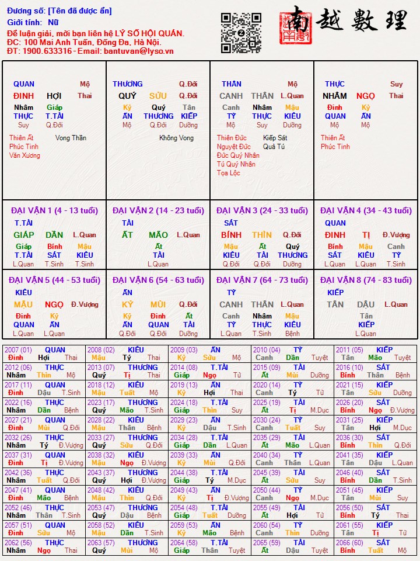Click 'Văn Xương' in the first pillar

tap(24, 155)
